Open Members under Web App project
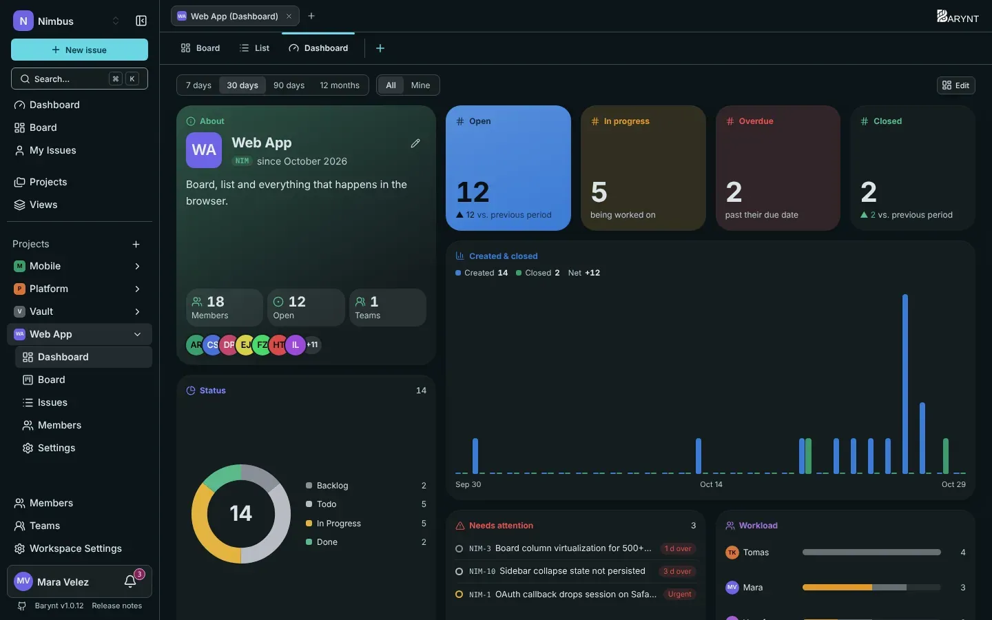The height and width of the screenshot is (620, 992). 83,425
